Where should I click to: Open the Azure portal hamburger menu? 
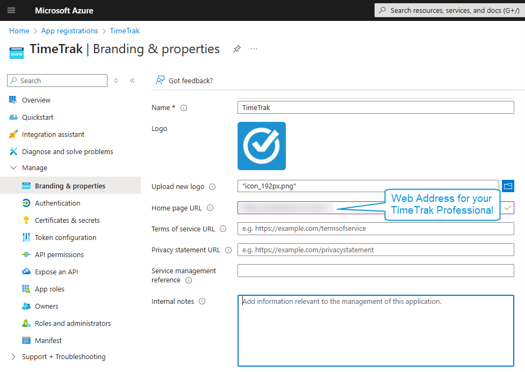point(11,10)
